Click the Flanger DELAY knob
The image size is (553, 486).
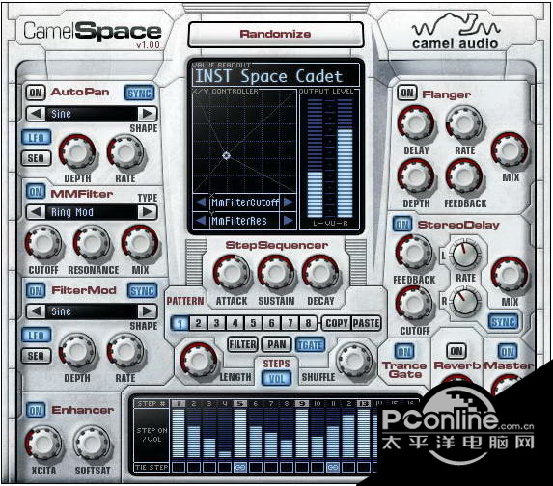pos(416,123)
